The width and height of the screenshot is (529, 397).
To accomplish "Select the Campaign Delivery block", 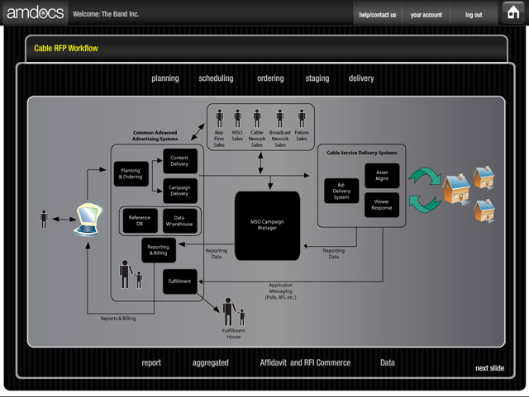I will point(180,191).
